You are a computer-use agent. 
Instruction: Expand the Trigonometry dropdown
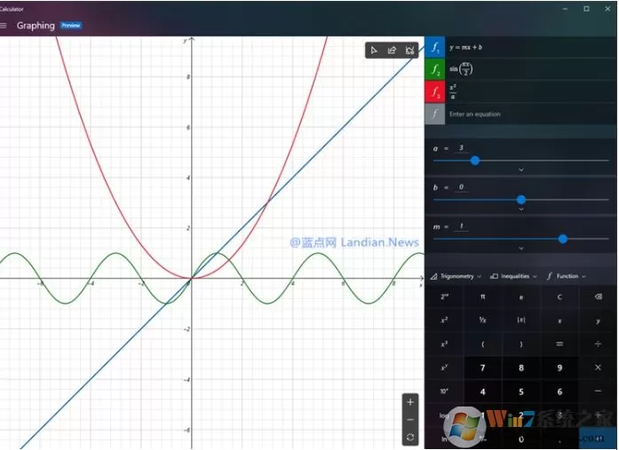[x=456, y=276]
